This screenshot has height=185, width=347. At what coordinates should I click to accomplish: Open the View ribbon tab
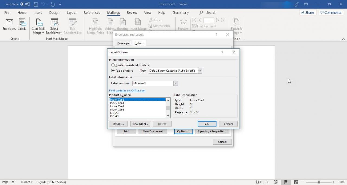148,12
